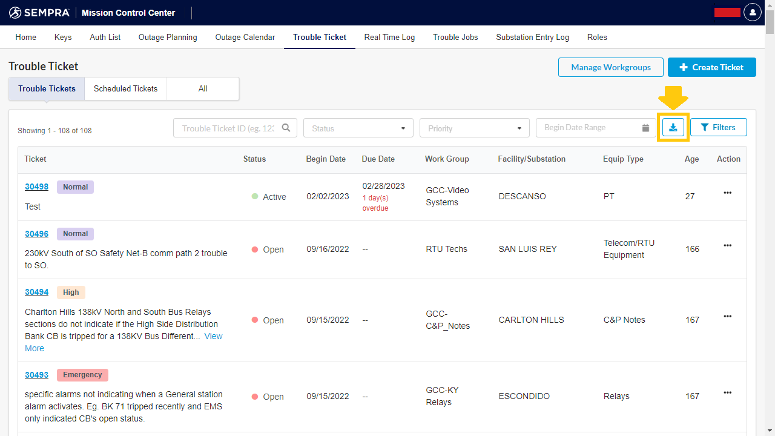Expand description with View More link
Image resolution: width=775 pixels, height=436 pixels.
(213, 336)
